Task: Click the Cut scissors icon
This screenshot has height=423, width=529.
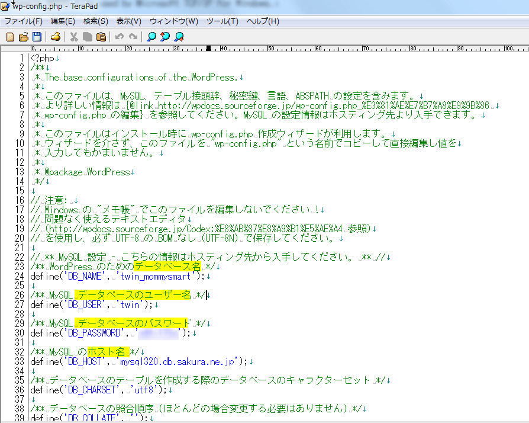Action: tap(74, 37)
